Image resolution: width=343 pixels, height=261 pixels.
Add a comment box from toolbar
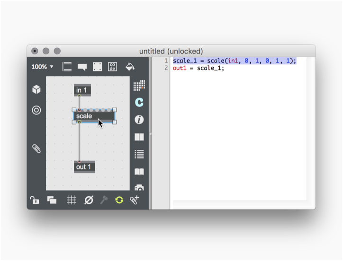pyautogui.click(x=82, y=67)
